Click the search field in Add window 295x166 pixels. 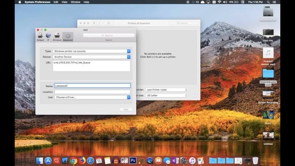click(x=109, y=36)
